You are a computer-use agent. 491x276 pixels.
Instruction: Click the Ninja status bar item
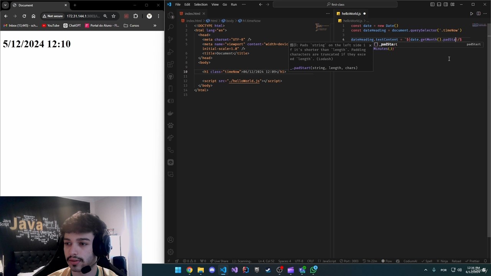pyautogui.click(x=442, y=261)
